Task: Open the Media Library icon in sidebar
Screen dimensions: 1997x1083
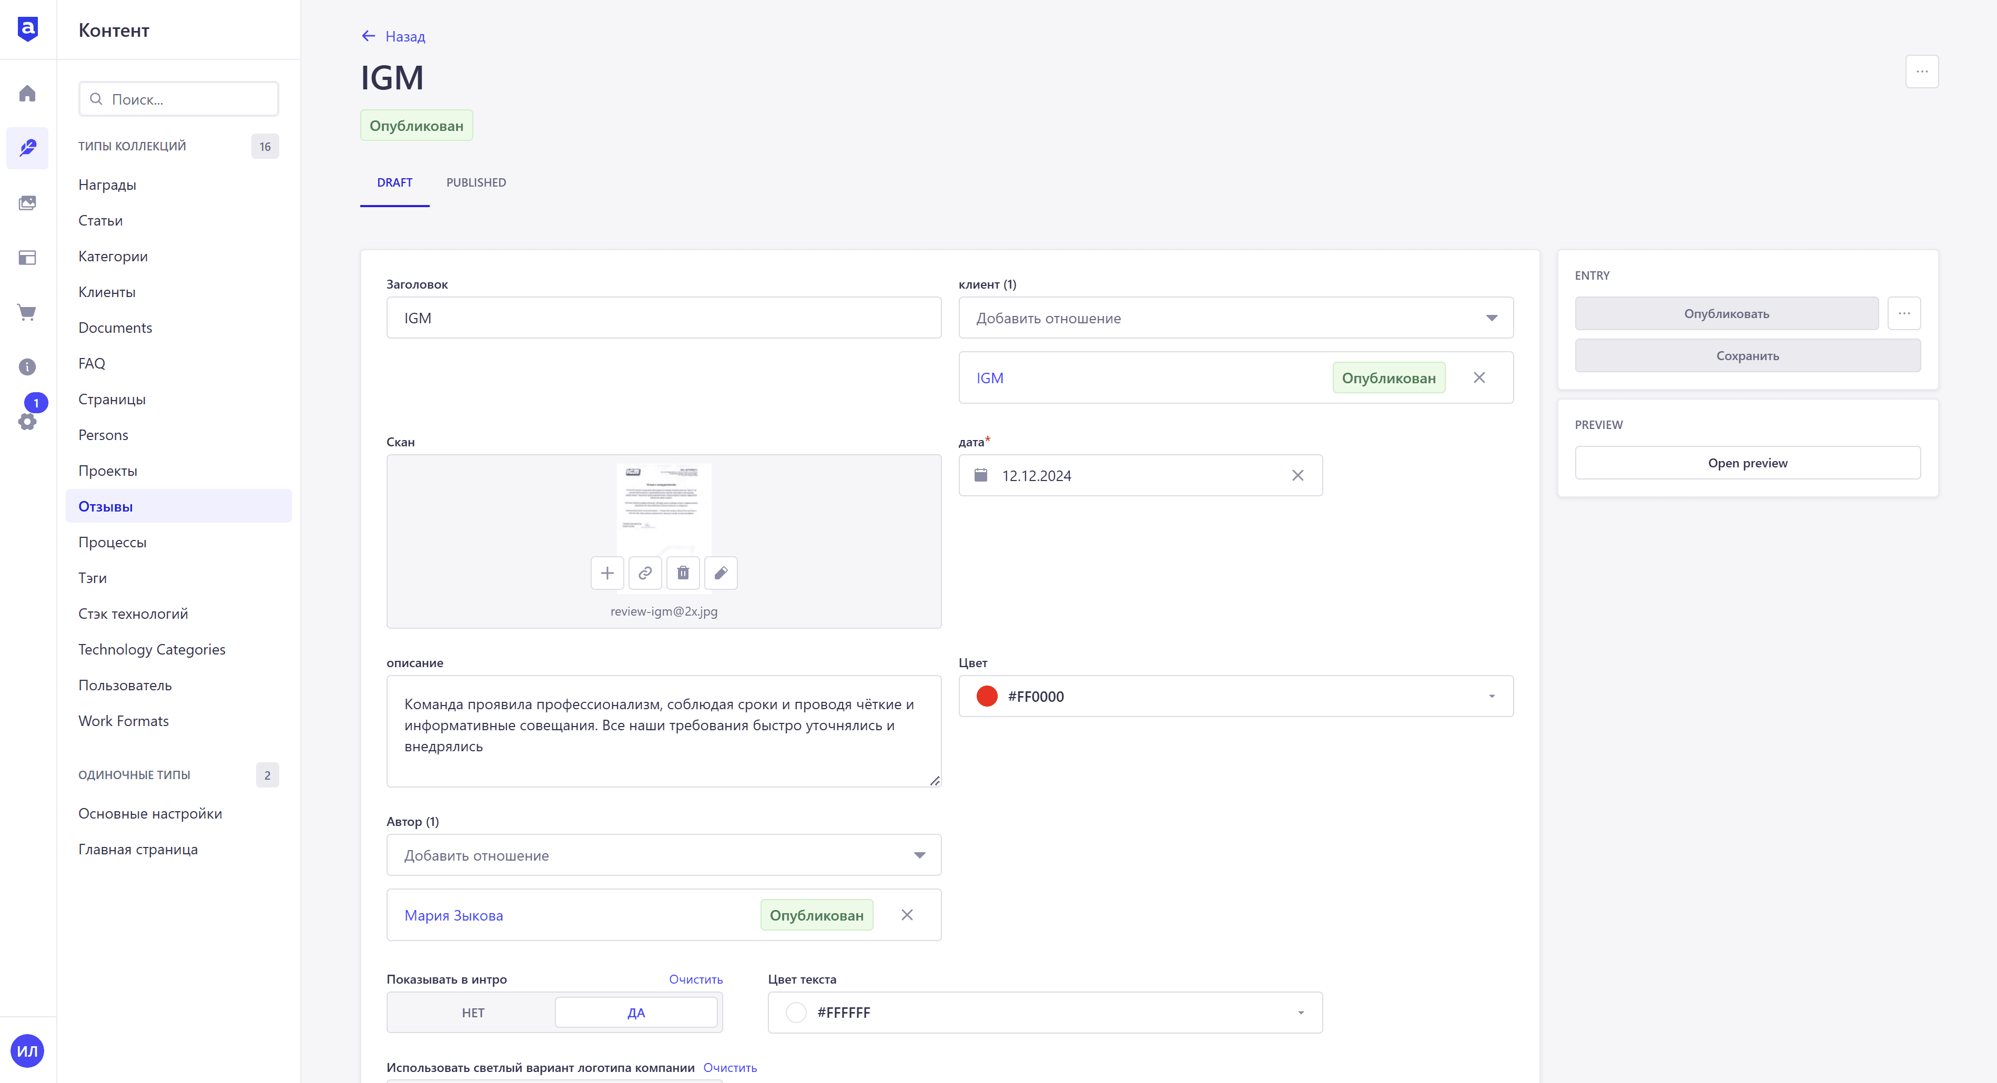Action: tap(27, 203)
